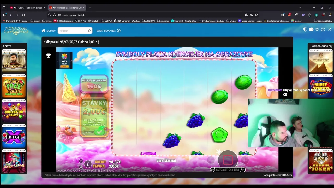This screenshot has height=188, width=334.
Task: Open XTB Partnerships bookmark
Action: click(x=63, y=21)
